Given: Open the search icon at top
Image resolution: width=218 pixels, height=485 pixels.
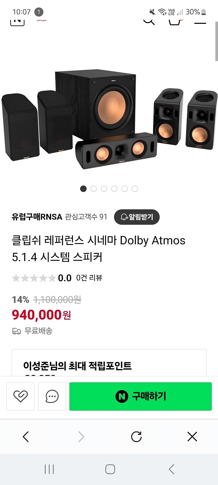Looking at the screenshot, I should tap(149, 20).
